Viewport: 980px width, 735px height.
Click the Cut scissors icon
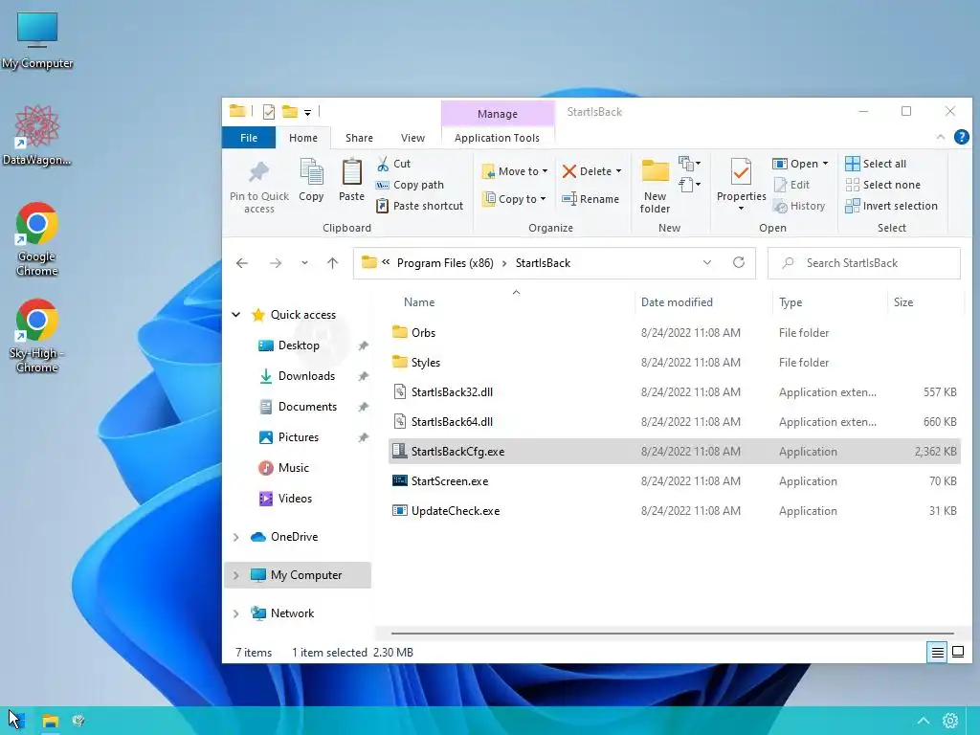click(x=383, y=164)
